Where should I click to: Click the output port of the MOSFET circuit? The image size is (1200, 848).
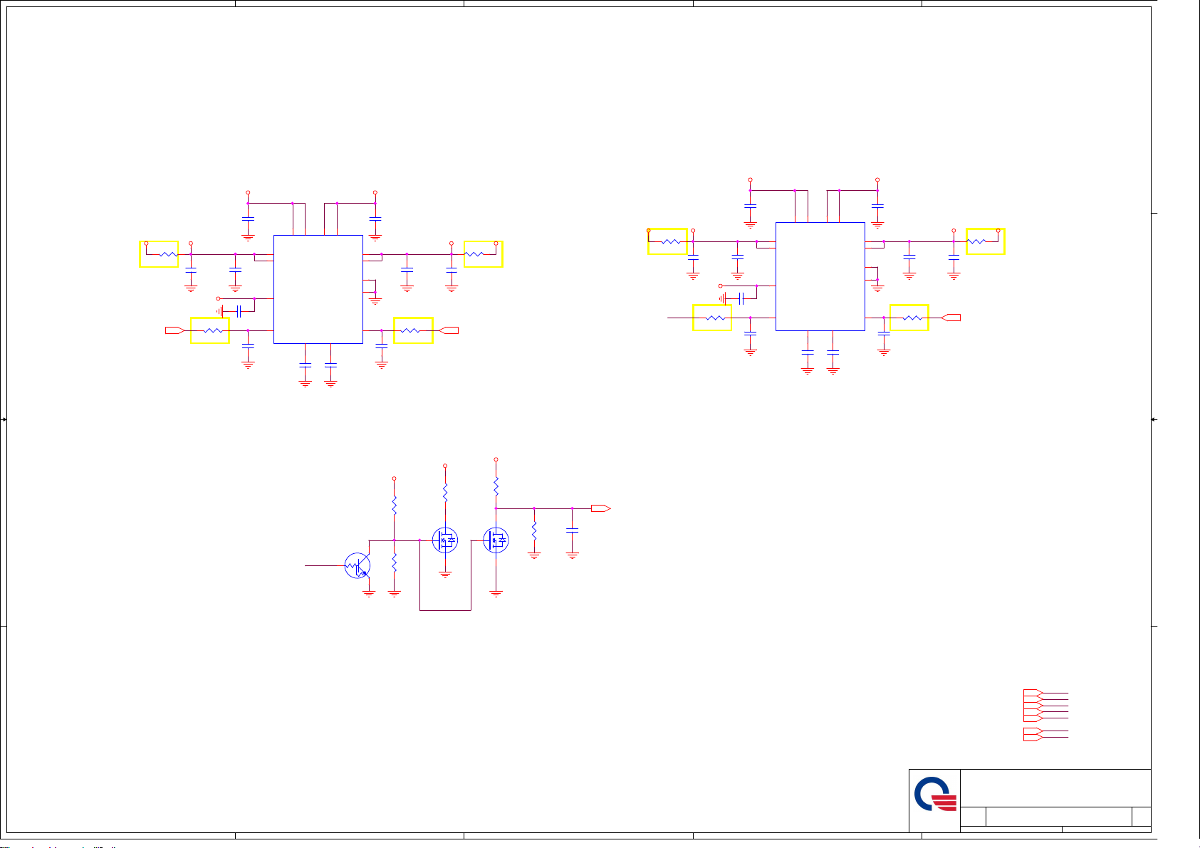coord(601,508)
